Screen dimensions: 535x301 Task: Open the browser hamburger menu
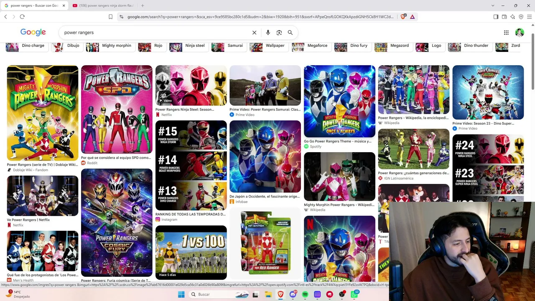(x=530, y=17)
